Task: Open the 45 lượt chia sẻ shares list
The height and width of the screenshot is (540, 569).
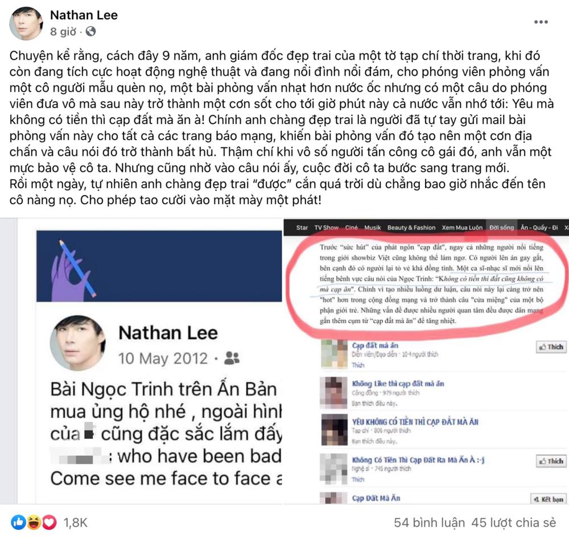Action: pos(513,522)
